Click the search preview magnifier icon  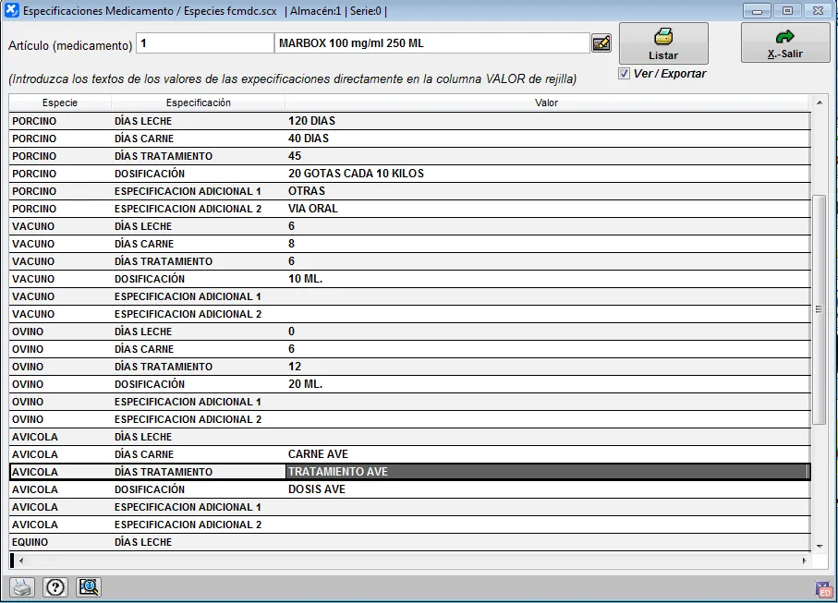coord(89,586)
